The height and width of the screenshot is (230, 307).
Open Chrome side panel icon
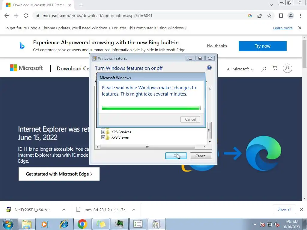281,16
